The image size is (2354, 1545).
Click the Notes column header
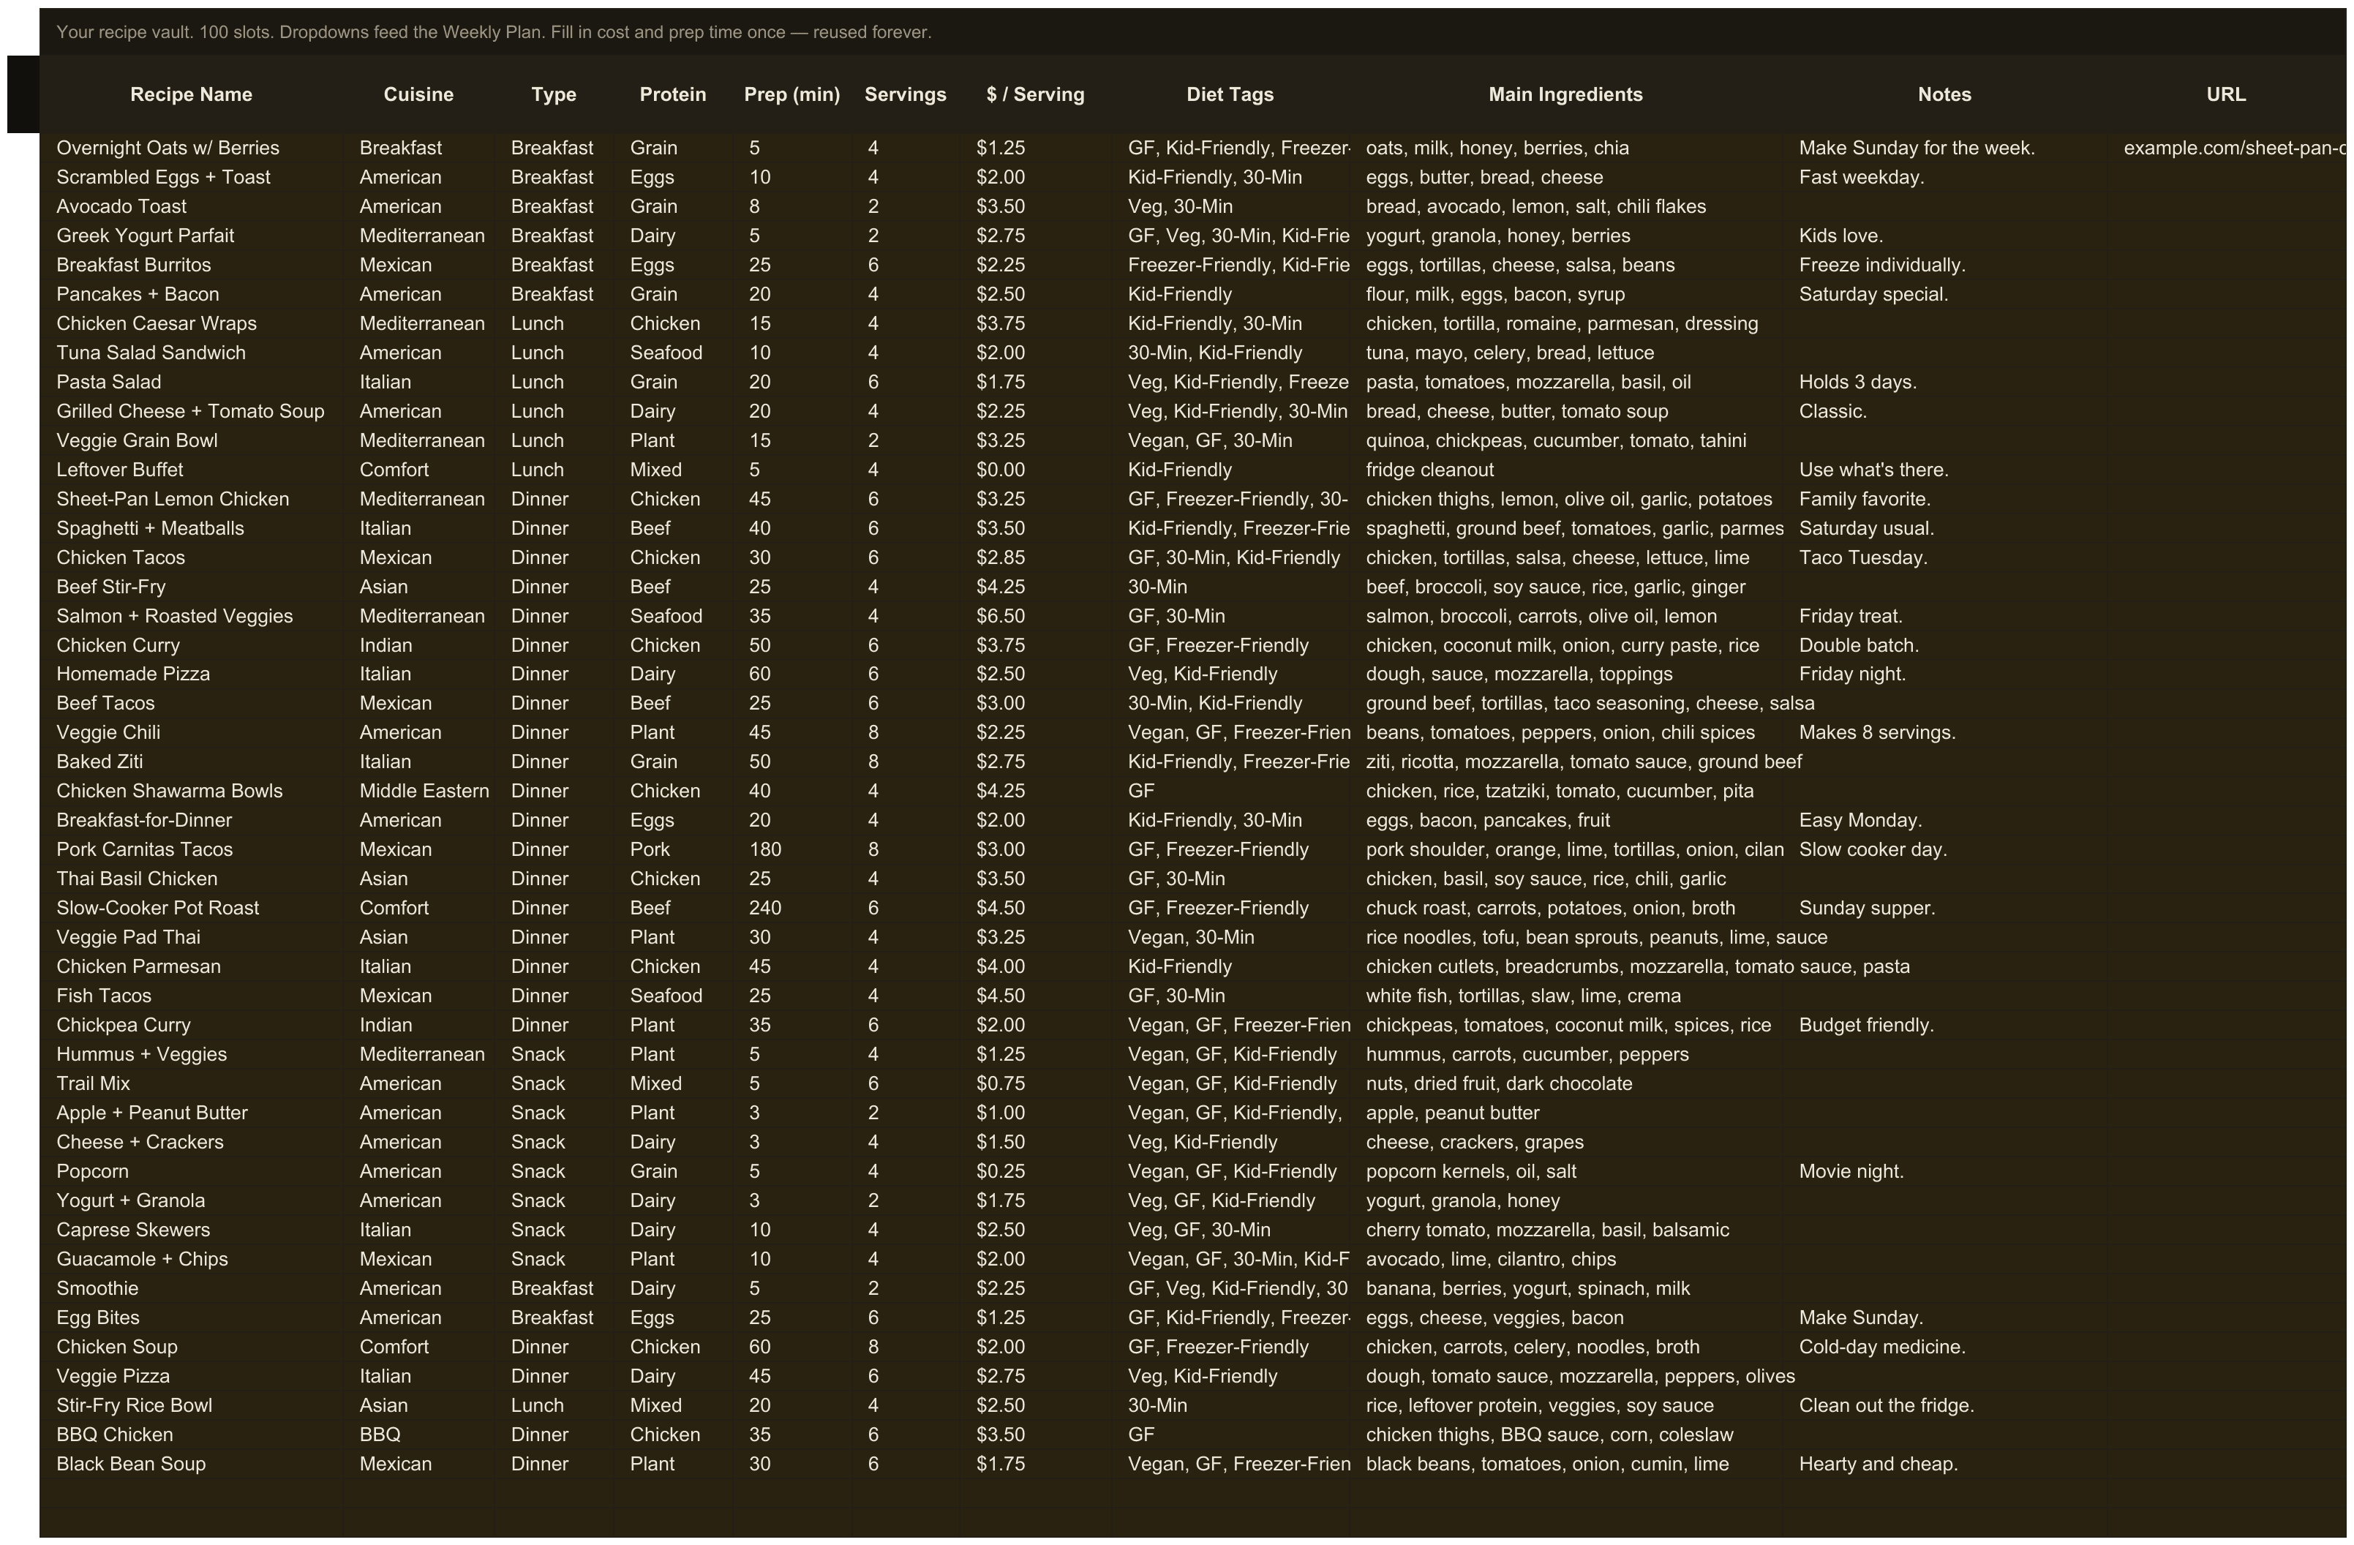coord(1944,95)
